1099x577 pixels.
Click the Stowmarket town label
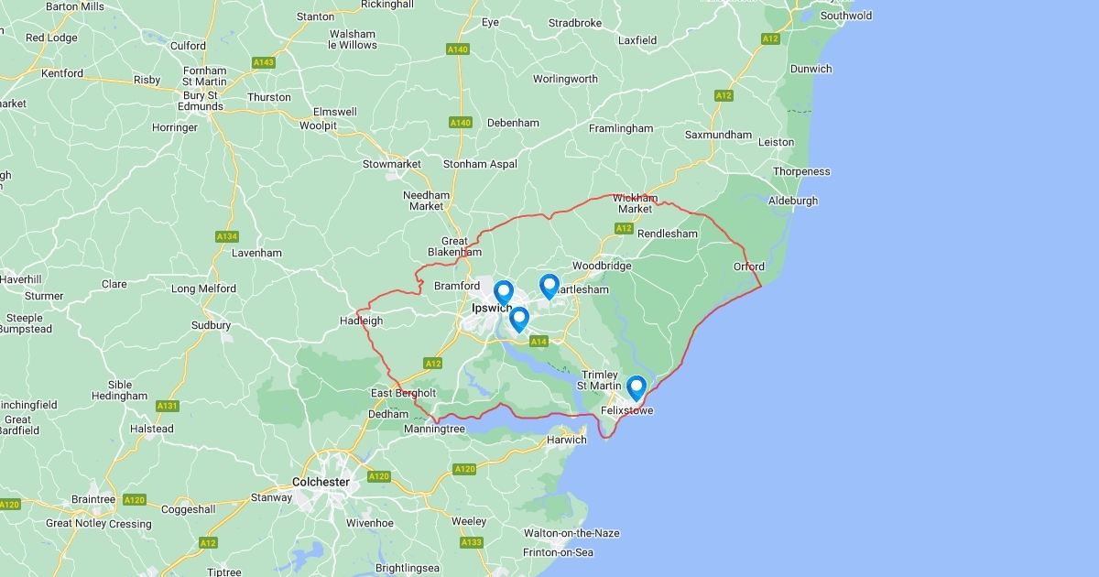392,164
